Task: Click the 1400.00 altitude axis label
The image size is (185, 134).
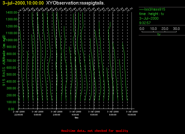Action: point(11,13)
